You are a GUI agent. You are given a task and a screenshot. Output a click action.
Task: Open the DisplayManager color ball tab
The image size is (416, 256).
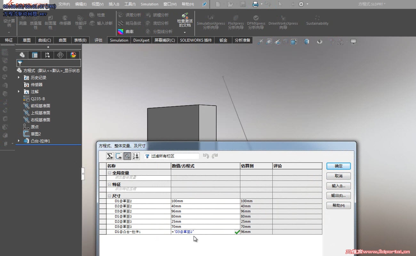pyautogui.click(x=73, y=55)
